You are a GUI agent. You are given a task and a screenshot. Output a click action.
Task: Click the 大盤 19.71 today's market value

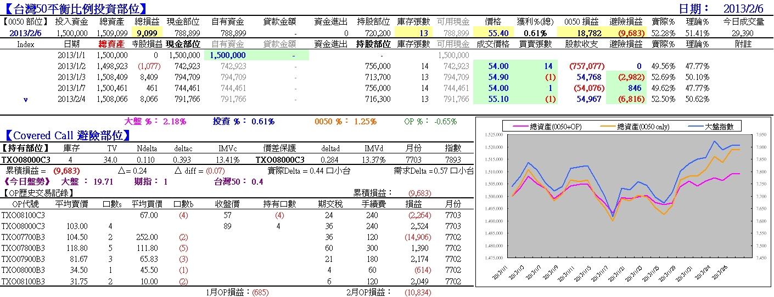pos(87,181)
